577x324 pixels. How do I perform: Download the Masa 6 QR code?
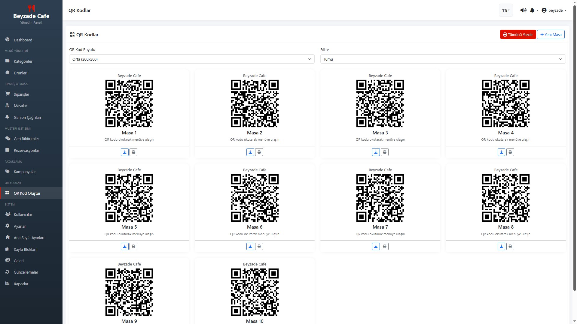pos(250,247)
